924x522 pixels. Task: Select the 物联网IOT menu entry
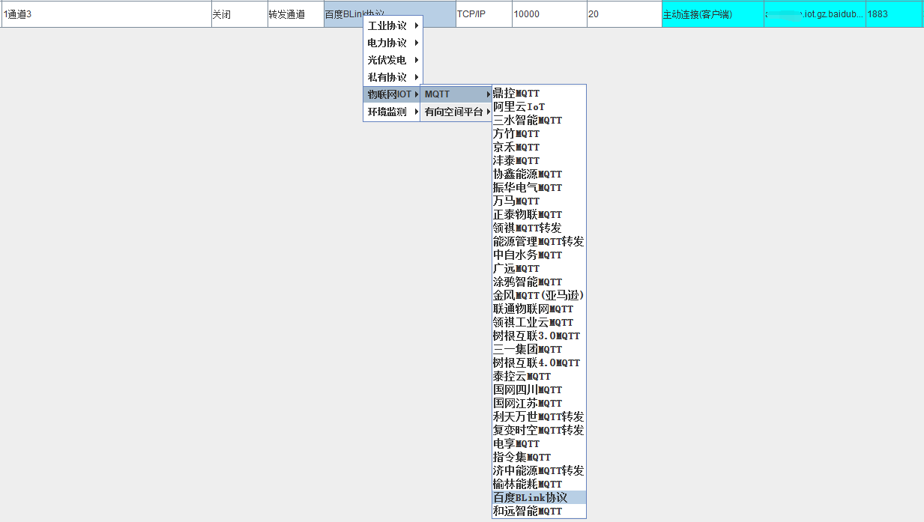click(393, 94)
